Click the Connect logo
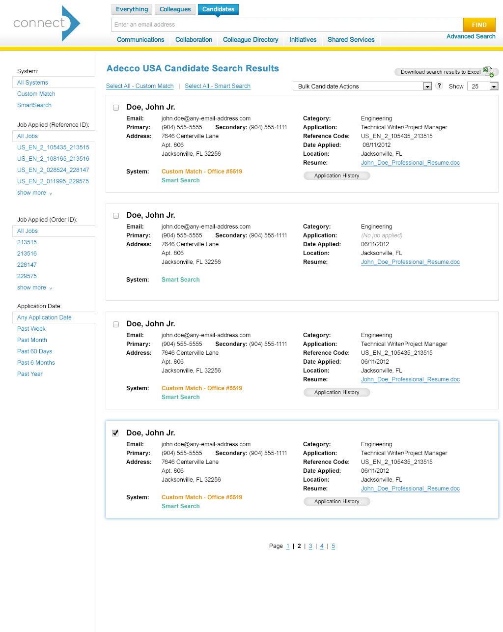The image size is (503, 632). pyautogui.click(x=47, y=23)
